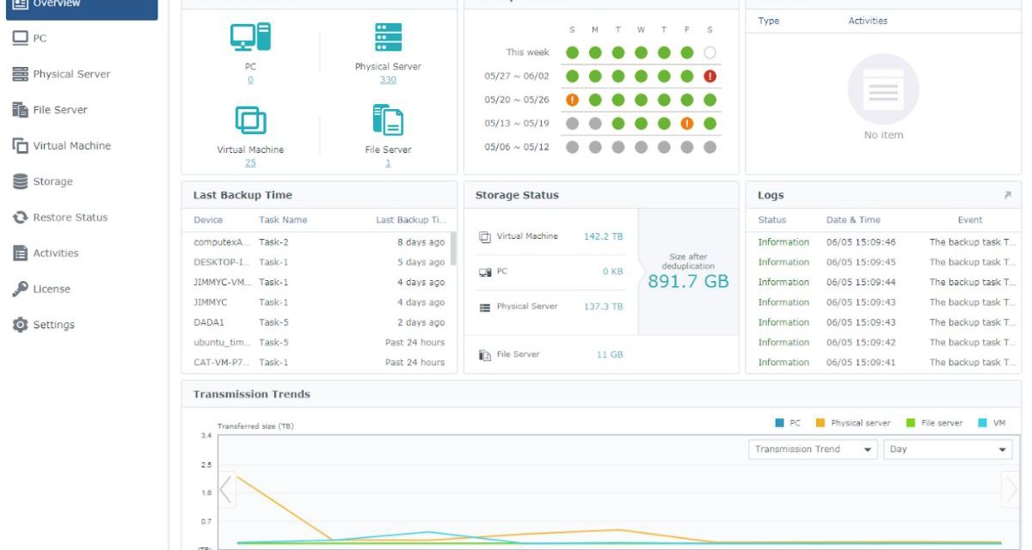
Task: Toggle the Physical server legend swatch
Action: 820,423
